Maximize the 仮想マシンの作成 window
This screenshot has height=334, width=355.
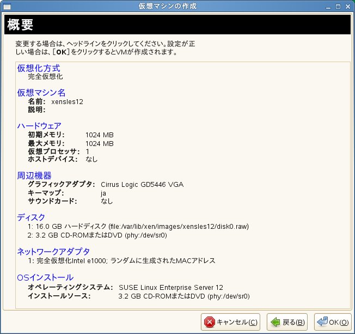(338, 7)
